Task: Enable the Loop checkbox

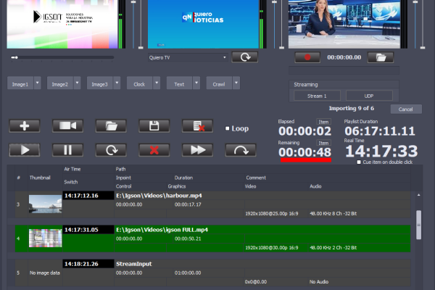Action: click(228, 128)
